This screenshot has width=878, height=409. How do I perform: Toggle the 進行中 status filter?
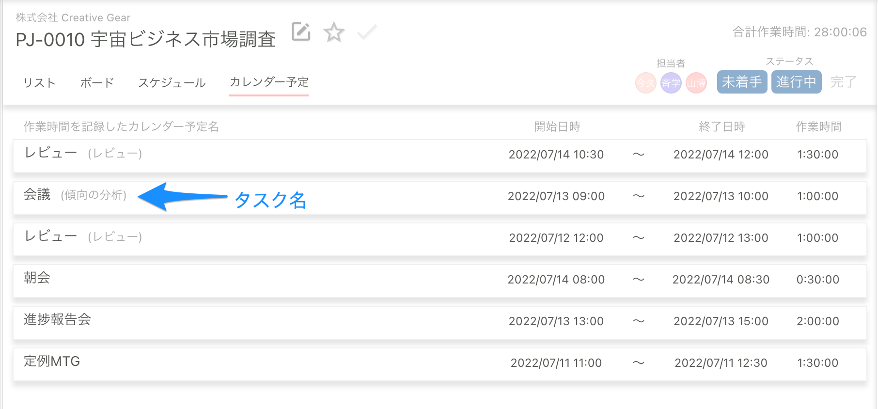796,82
